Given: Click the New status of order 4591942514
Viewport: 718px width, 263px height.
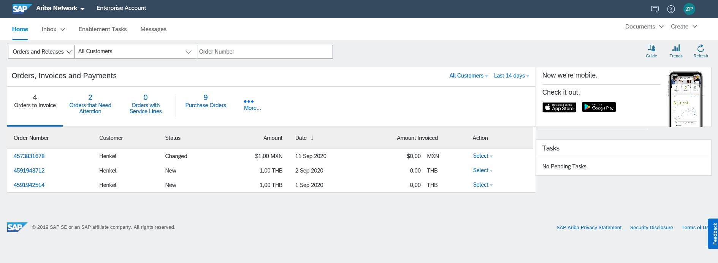Looking at the screenshot, I should pyautogui.click(x=171, y=185).
